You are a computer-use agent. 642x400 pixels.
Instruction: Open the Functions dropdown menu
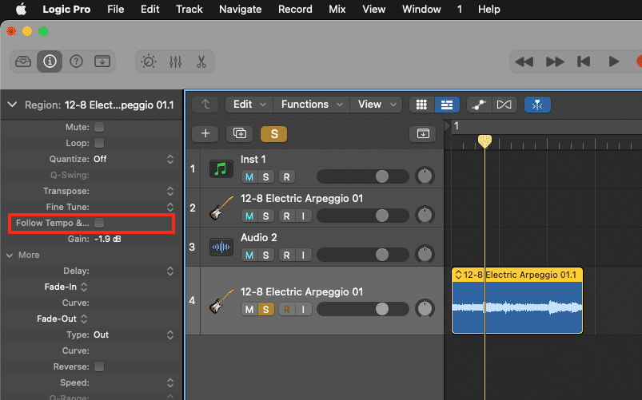(312, 105)
